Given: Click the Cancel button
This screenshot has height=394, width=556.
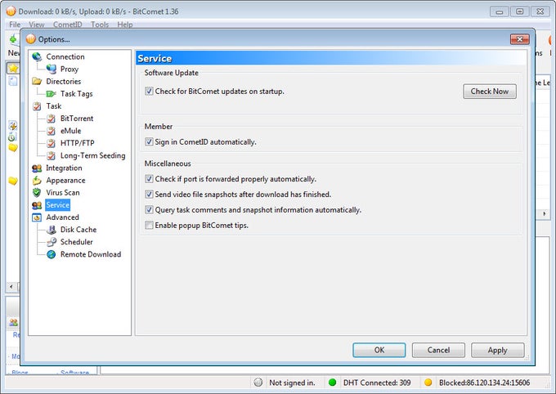Looking at the screenshot, I should pyautogui.click(x=438, y=350).
